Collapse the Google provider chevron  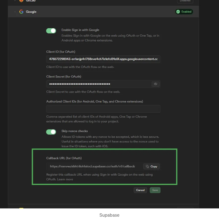pos(15,12)
